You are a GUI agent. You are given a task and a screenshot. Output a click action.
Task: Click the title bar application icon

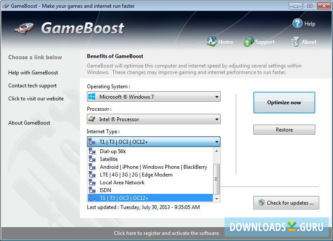[x=6, y=6]
